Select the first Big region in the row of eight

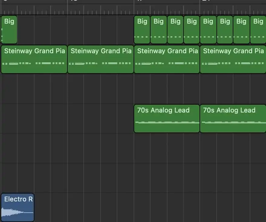pyautogui.click(x=142, y=30)
